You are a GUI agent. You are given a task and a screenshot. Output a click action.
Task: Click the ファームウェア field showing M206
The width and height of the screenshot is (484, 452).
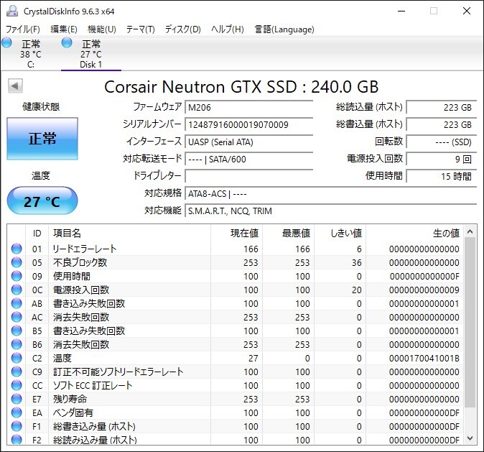click(248, 107)
